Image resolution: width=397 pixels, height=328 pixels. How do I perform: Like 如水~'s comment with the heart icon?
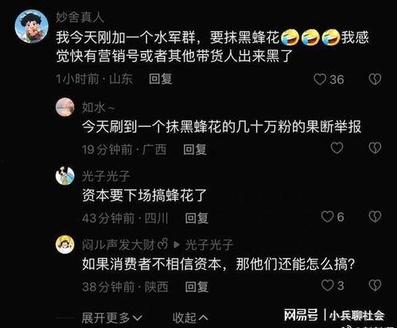pyautogui.click(x=337, y=148)
